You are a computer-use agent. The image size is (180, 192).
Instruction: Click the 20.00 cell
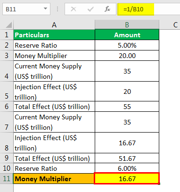127,56
